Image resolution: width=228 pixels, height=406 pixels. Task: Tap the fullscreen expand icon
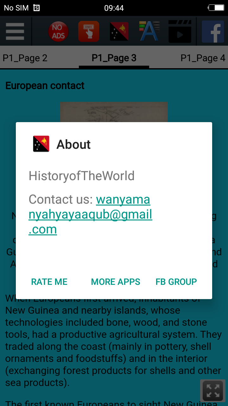[x=213, y=391]
